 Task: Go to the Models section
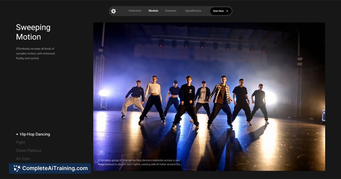coord(153,11)
